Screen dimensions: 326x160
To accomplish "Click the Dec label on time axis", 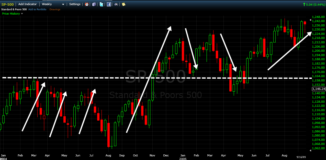I will (x=166, y=155).
